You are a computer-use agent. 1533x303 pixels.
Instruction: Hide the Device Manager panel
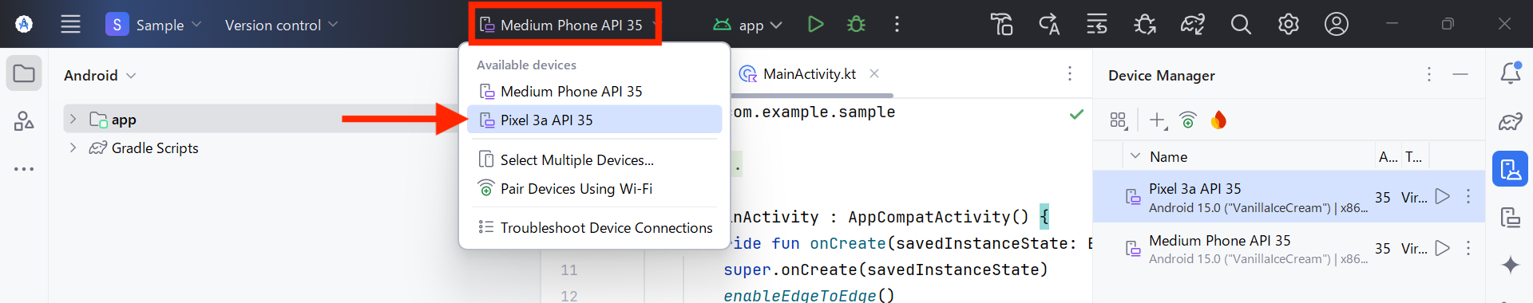1460,74
